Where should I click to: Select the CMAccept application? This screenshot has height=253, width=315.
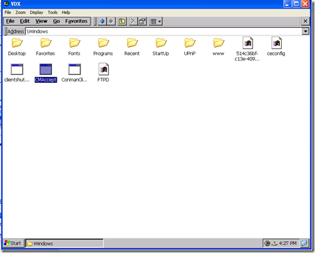(x=46, y=73)
